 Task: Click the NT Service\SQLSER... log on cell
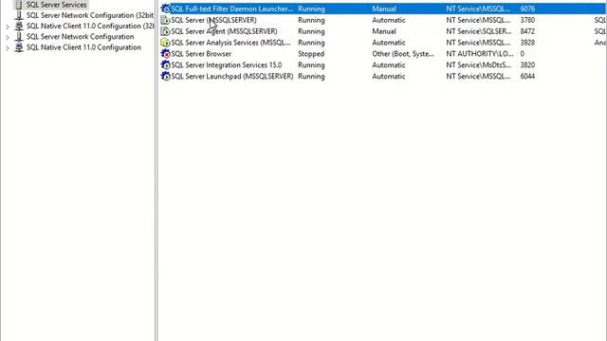tap(478, 31)
